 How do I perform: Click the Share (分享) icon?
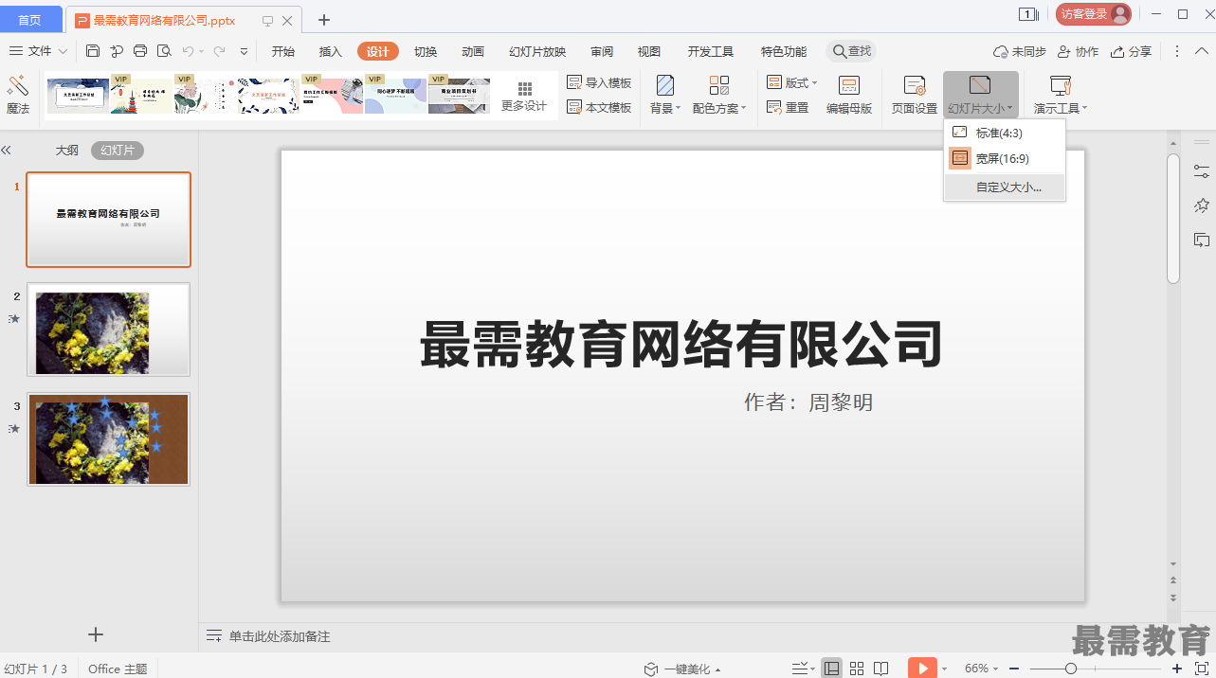click(x=1132, y=51)
